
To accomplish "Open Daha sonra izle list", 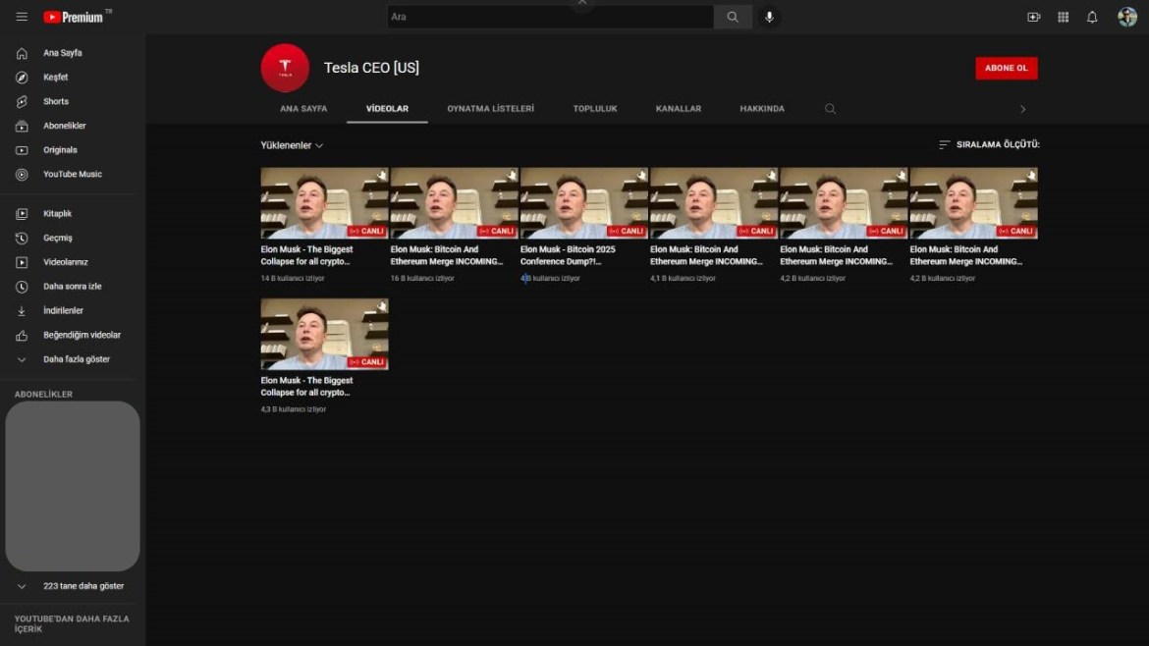I will coord(73,286).
